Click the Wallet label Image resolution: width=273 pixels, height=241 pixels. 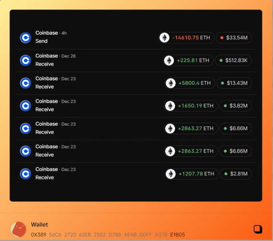[39, 225]
